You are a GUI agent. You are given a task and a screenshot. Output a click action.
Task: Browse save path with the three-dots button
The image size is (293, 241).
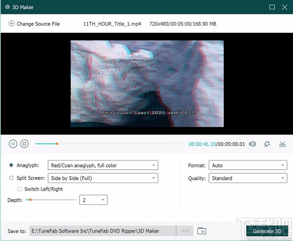point(185,231)
